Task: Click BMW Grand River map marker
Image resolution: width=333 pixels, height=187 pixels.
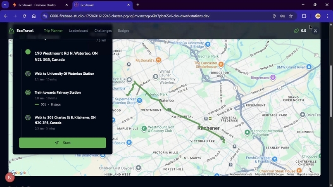Action: 309,67
